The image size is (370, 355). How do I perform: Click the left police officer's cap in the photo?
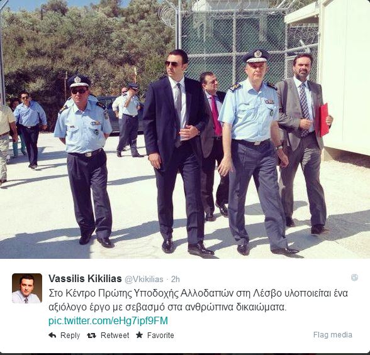tap(79, 81)
